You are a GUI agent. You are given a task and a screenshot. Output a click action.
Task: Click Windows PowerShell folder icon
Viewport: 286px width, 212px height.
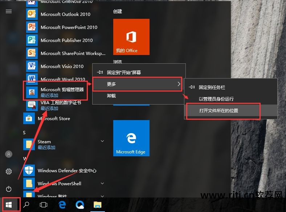click(x=29, y=183)
